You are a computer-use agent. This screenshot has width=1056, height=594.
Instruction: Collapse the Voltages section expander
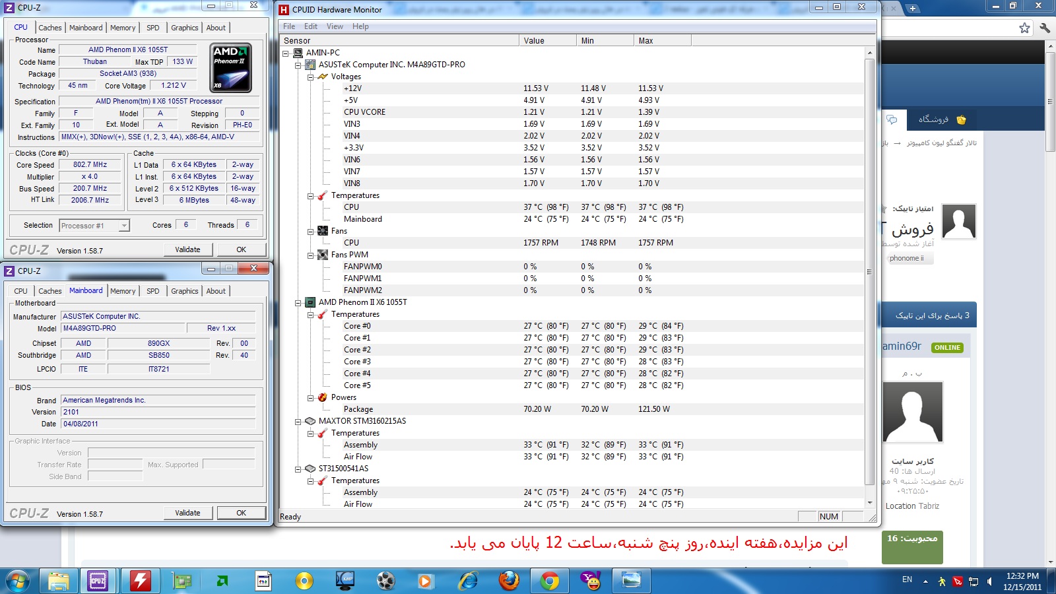[x=311, y=77]
